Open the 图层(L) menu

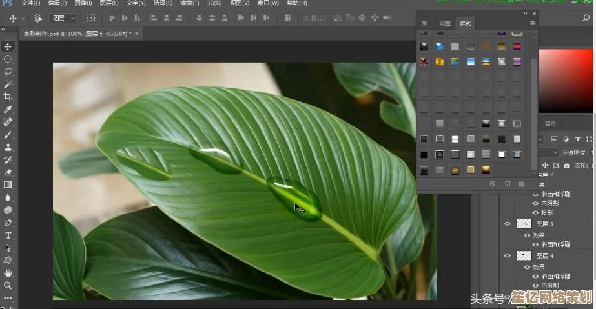pyautogui.click(x=108, y=3)
